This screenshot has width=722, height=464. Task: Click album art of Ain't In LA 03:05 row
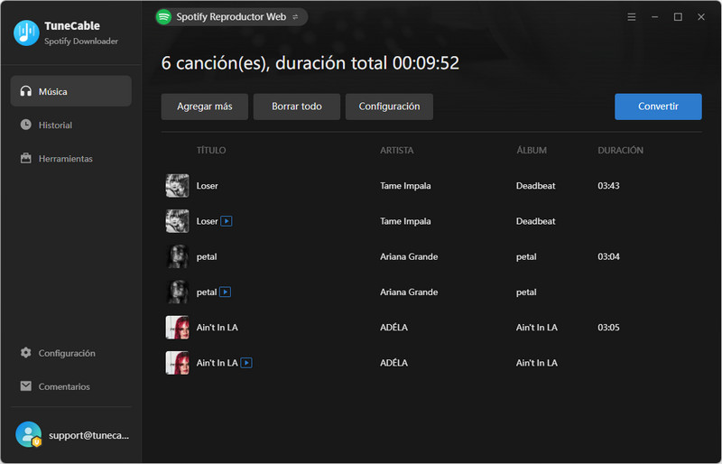[x=177, y=328]
